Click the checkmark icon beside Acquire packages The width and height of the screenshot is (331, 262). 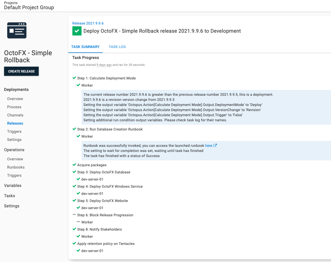pos(74,165)
